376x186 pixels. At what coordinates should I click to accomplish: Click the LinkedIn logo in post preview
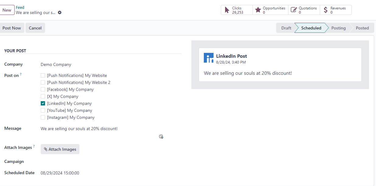click(x=209, y=58)
